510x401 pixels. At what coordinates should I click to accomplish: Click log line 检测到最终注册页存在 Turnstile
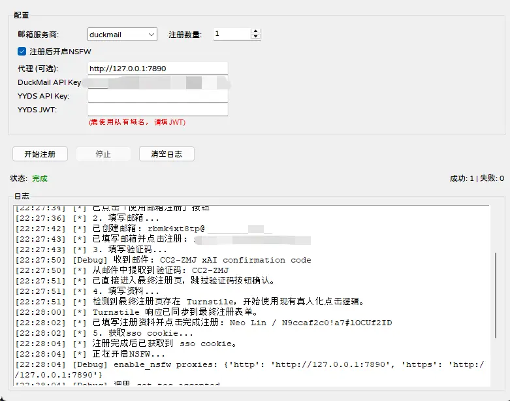tap(189, 302)
